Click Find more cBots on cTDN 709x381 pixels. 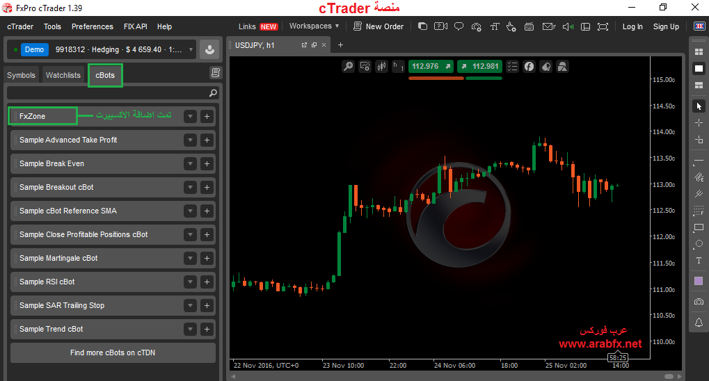coord(113,352)
